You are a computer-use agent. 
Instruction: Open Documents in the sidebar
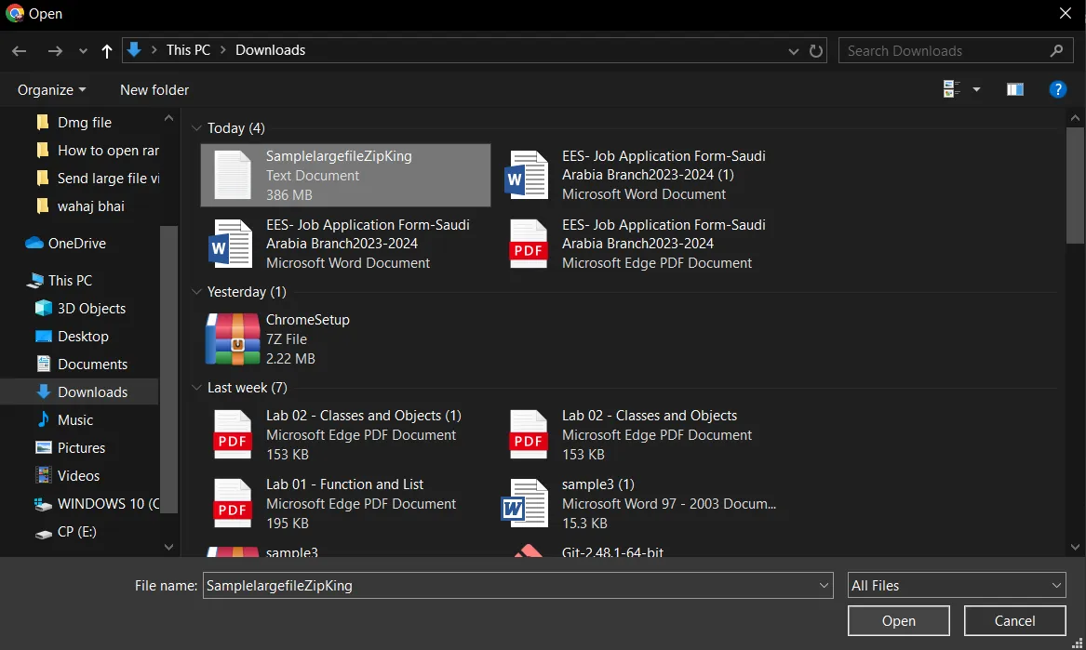[x=92, y=365]
